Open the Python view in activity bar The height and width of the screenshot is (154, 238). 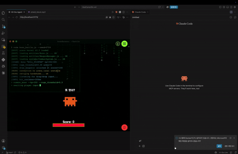(3, 59)
